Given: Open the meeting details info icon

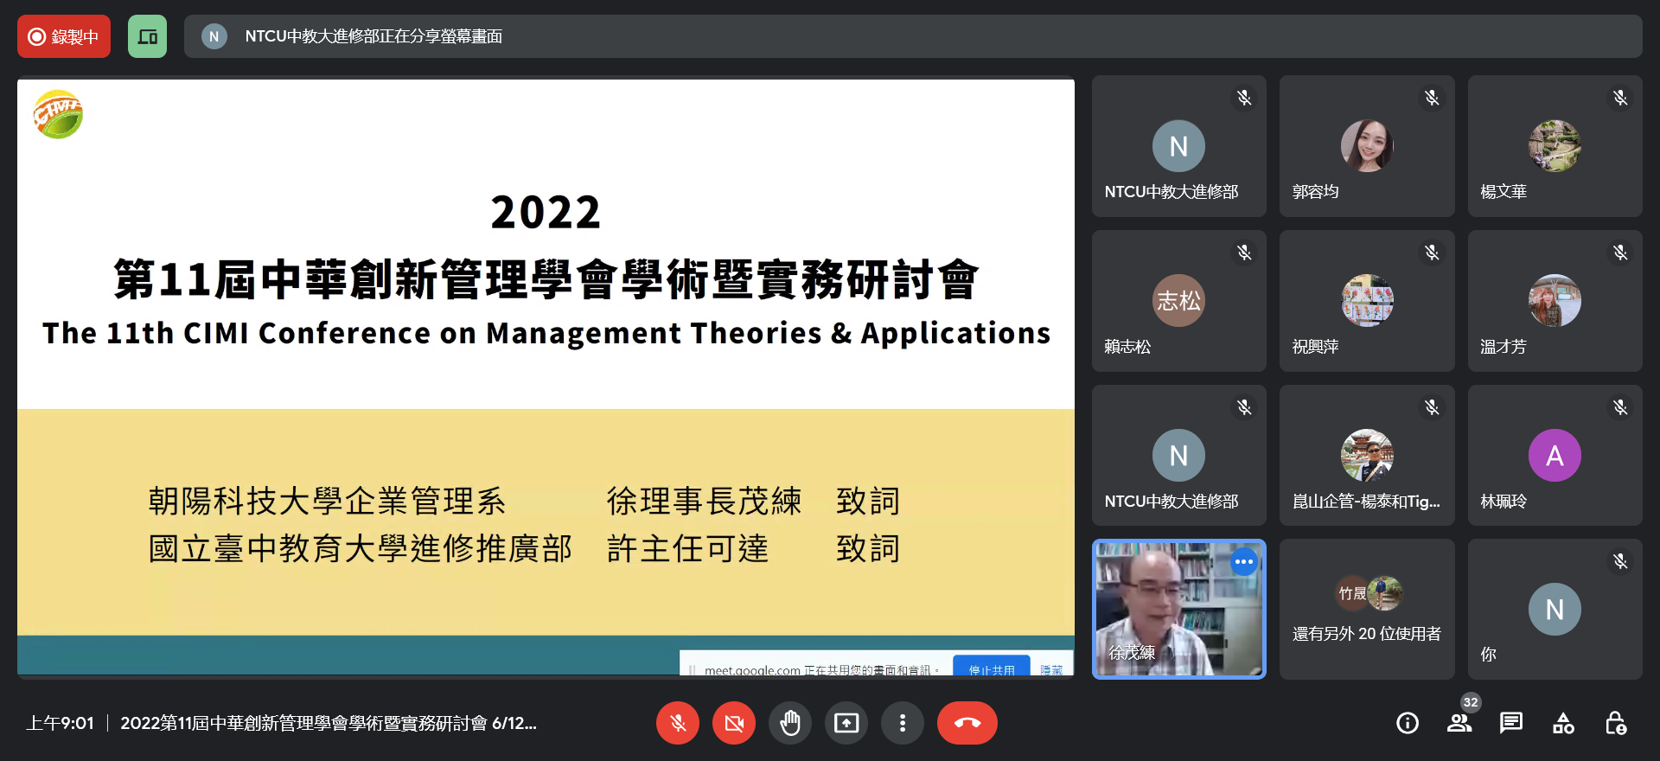Looking at the screenshot, I should 1408,723.
